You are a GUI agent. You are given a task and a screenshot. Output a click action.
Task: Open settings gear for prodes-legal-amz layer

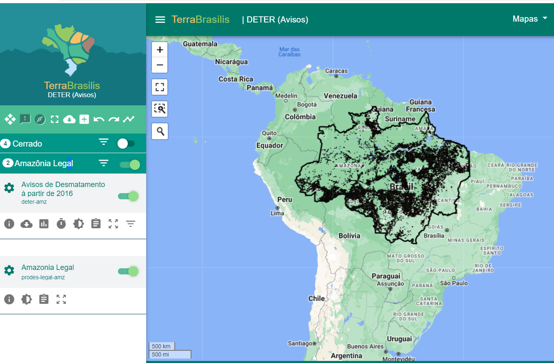(x=9, y=270)
